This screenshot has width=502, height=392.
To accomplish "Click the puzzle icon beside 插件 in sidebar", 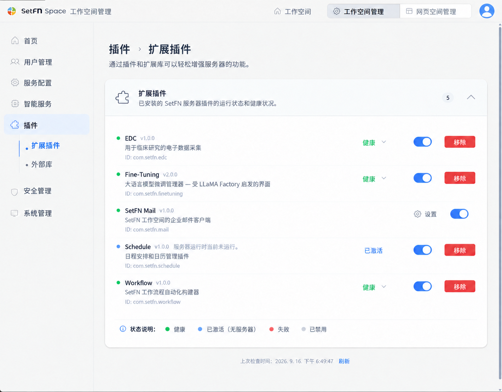I will pyautogui.click(x=15, y=125).
